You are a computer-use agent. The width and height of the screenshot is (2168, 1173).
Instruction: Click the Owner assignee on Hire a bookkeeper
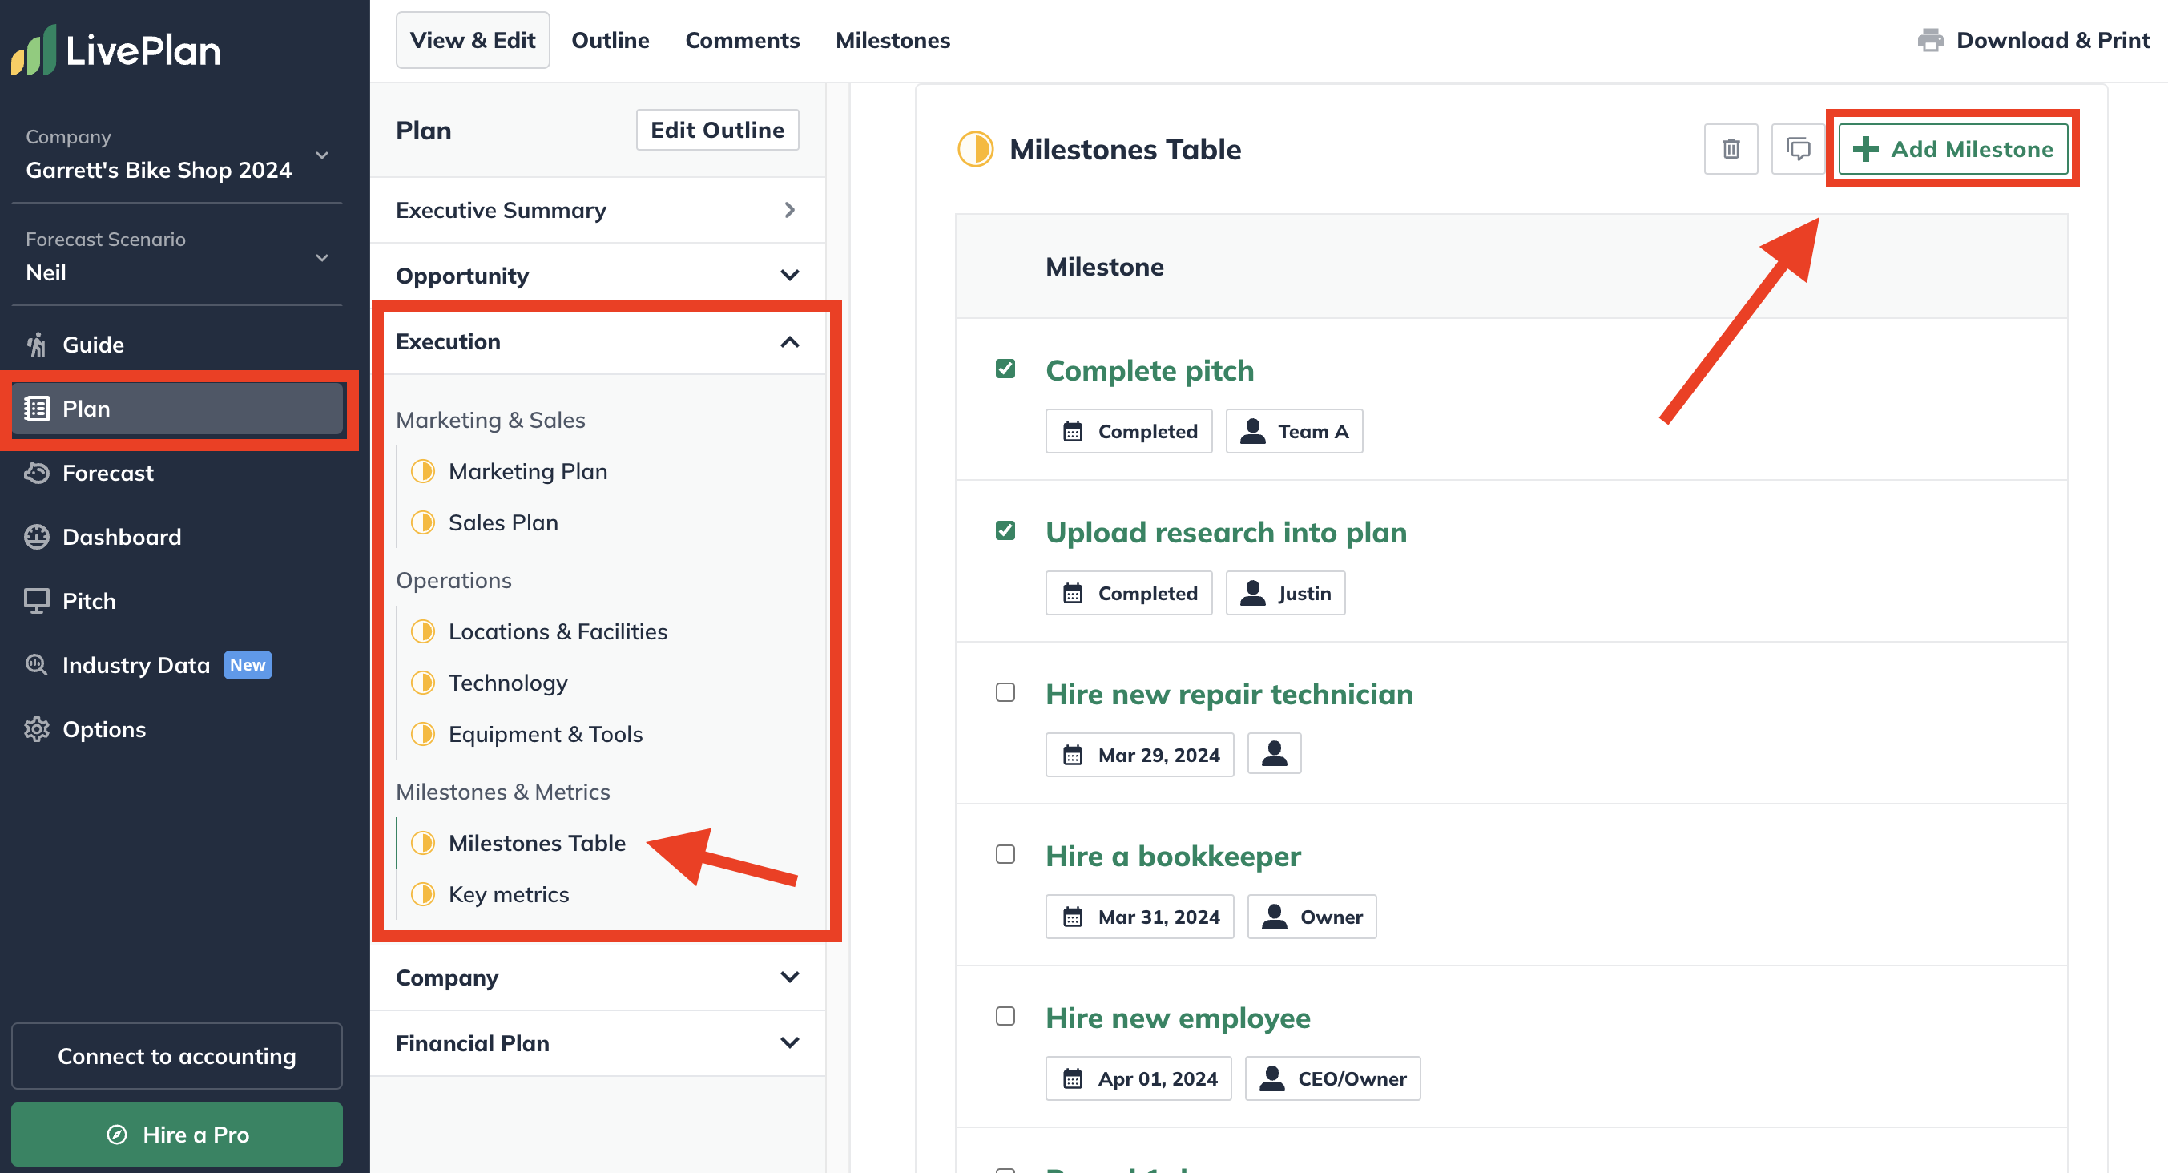pyautogui.click(x=1312, y=917)
